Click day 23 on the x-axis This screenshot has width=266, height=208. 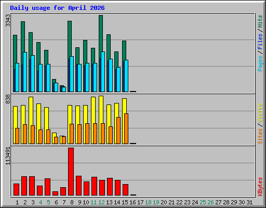tap(187, 202)
